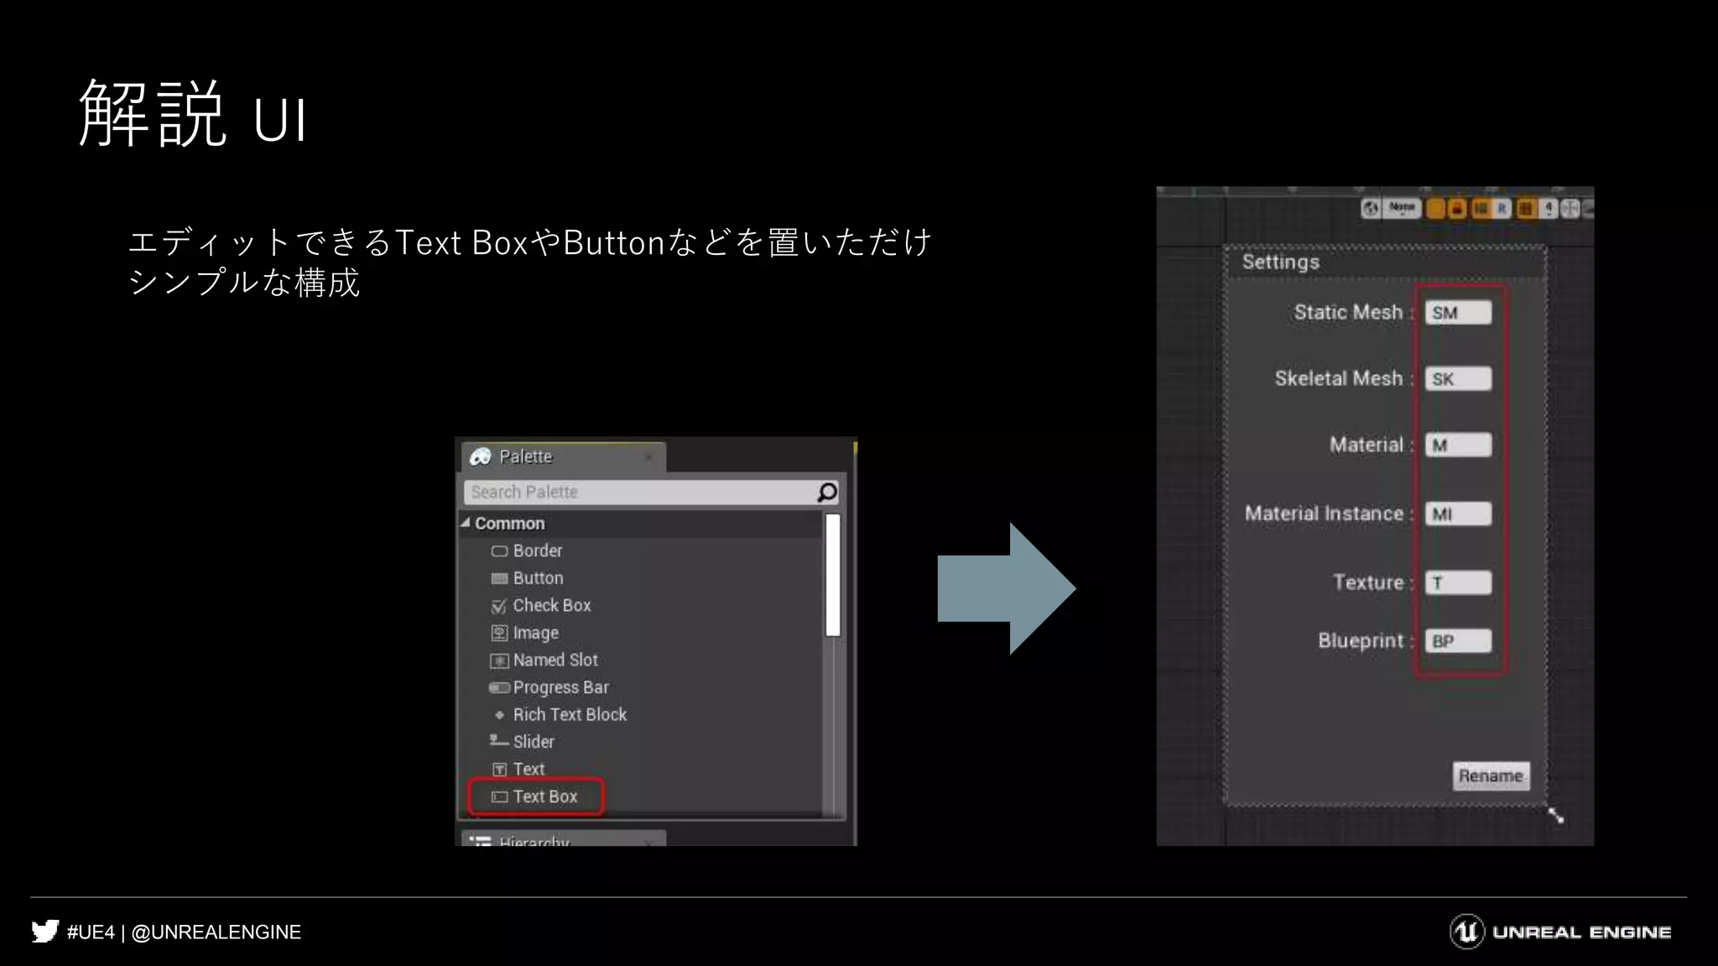Click the MI text box for Material Instance
The width and height of the screenshot is (1718, 966).
(1458, 514)
